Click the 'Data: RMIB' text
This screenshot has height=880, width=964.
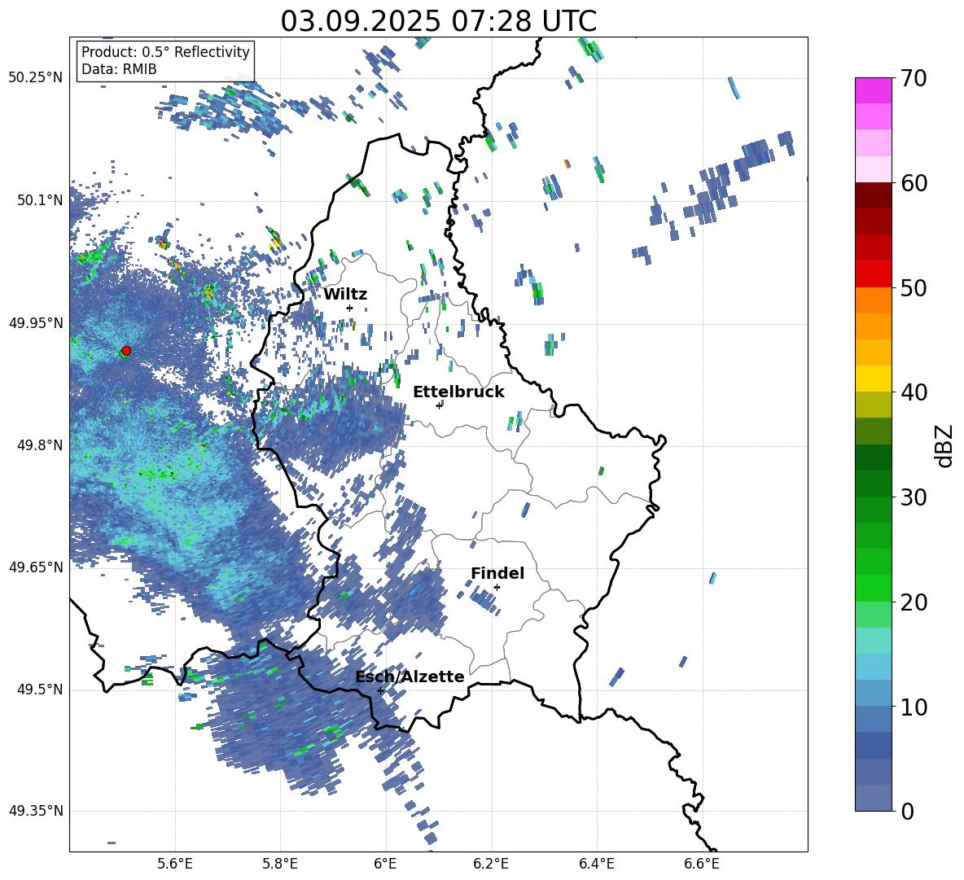pos(119,69)
